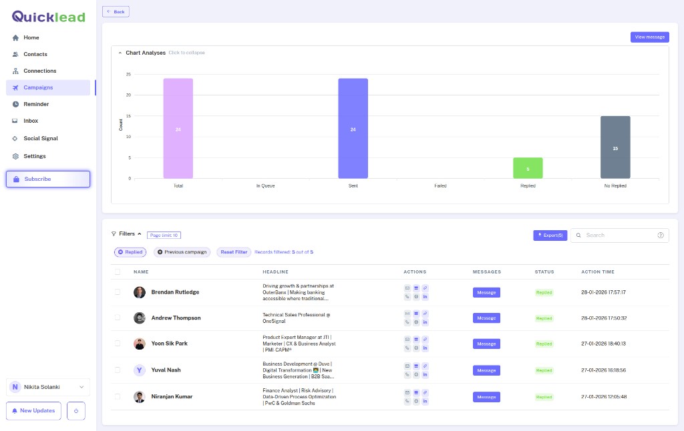Click the copy-link icon for Niranjan Kumar
The image size is (684, 431).
pos(425,392)
